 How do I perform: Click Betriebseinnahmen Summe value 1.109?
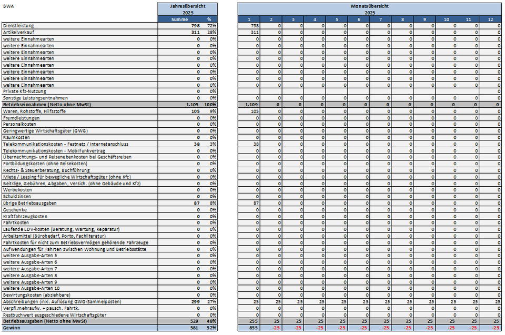[193, 105]
